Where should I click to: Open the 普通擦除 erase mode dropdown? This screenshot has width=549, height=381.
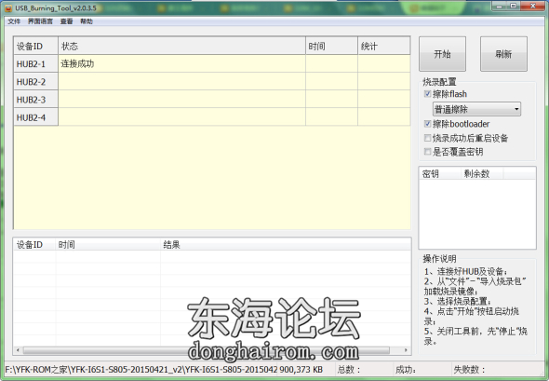pyautogui.click(x=476, y=109)
